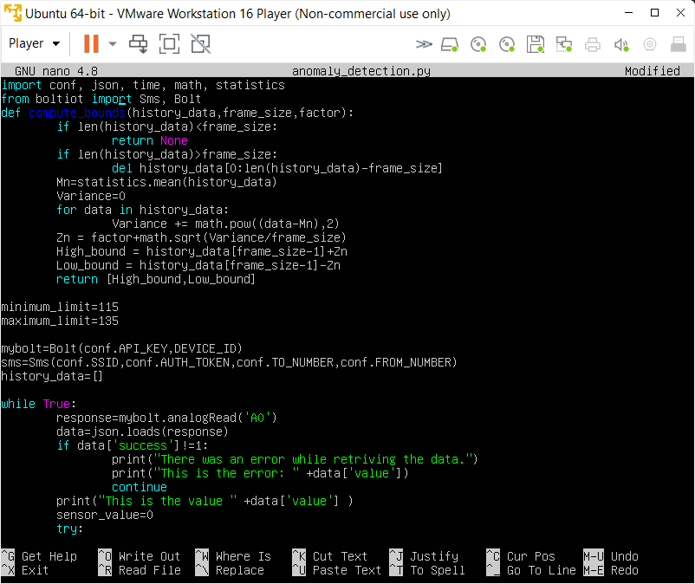Click the 'Variance=0' line
This screenshot has width=695, height=584.
tap(91, 196)
